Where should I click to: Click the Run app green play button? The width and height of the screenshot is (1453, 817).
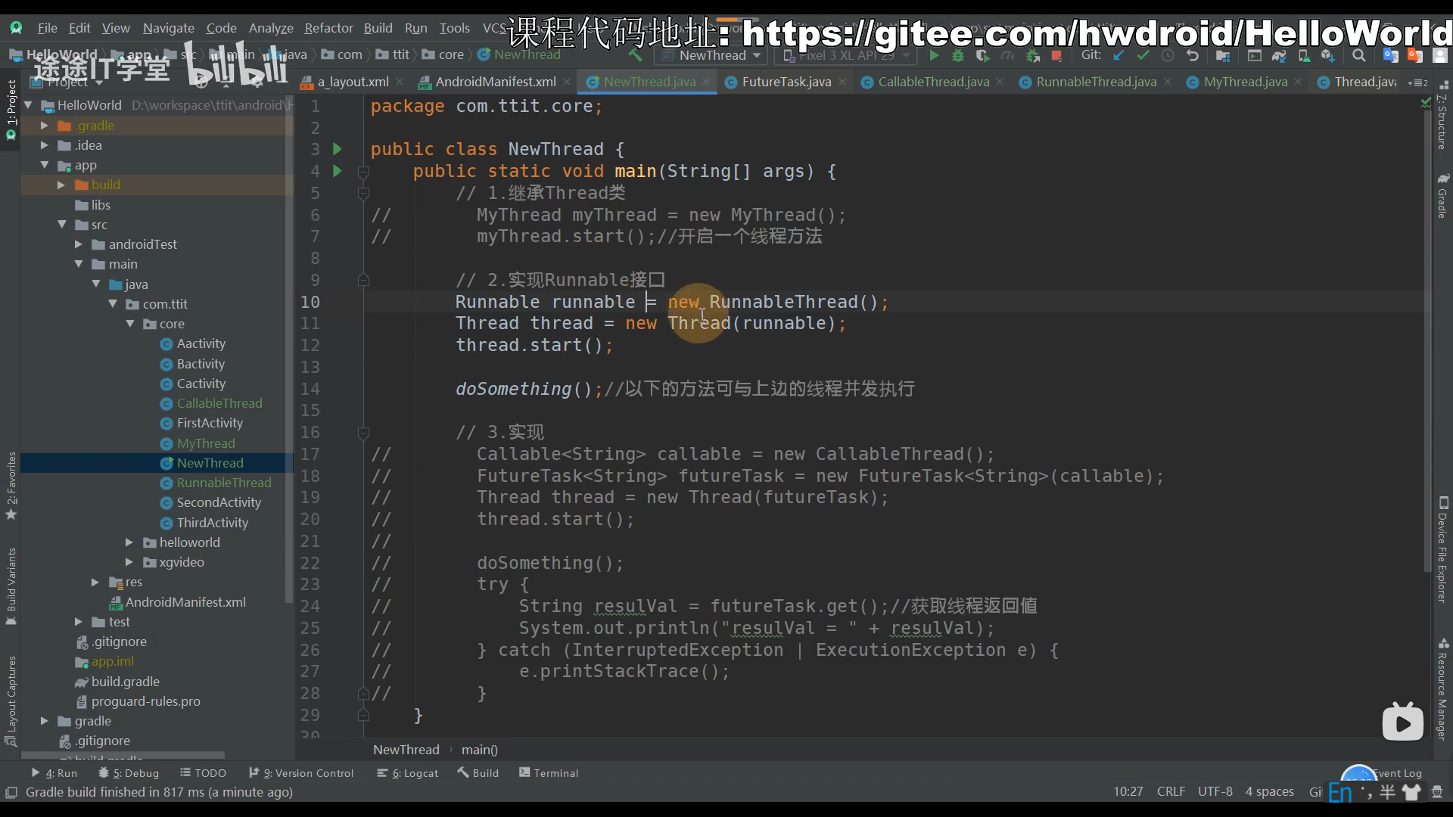[934, 55]
